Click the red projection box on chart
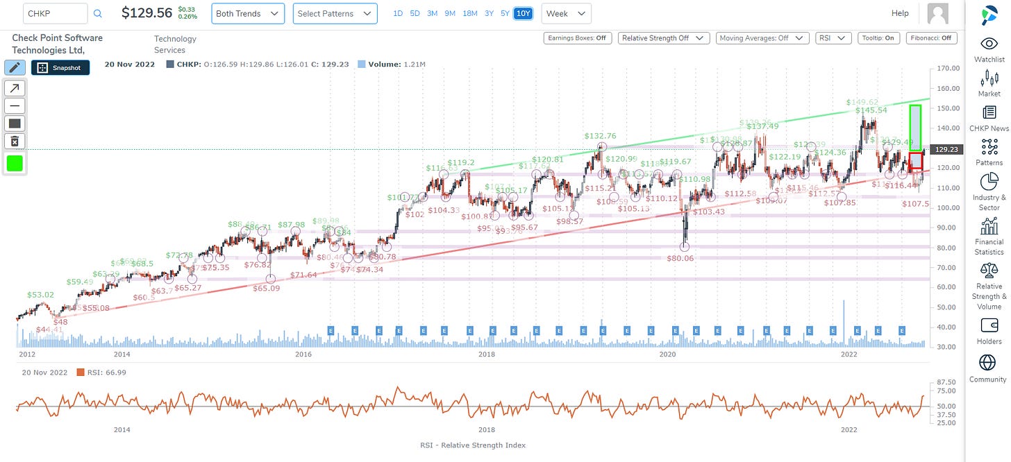1011x462 pixels. (x=916, y=162)
